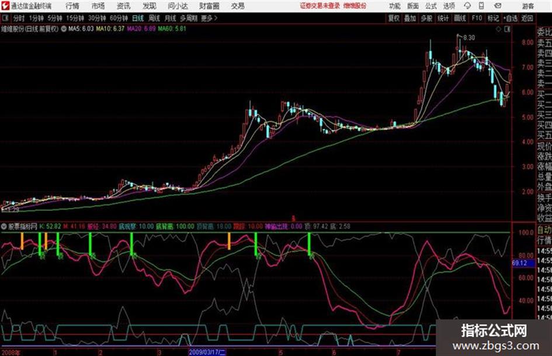Open the 选项 menu
This screenshot has width=552, height=356.
tap(449, 6)
